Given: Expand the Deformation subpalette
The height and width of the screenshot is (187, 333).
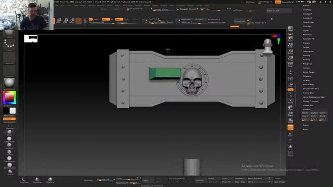Looking at the screenshot, I should [x=308, y=51].
